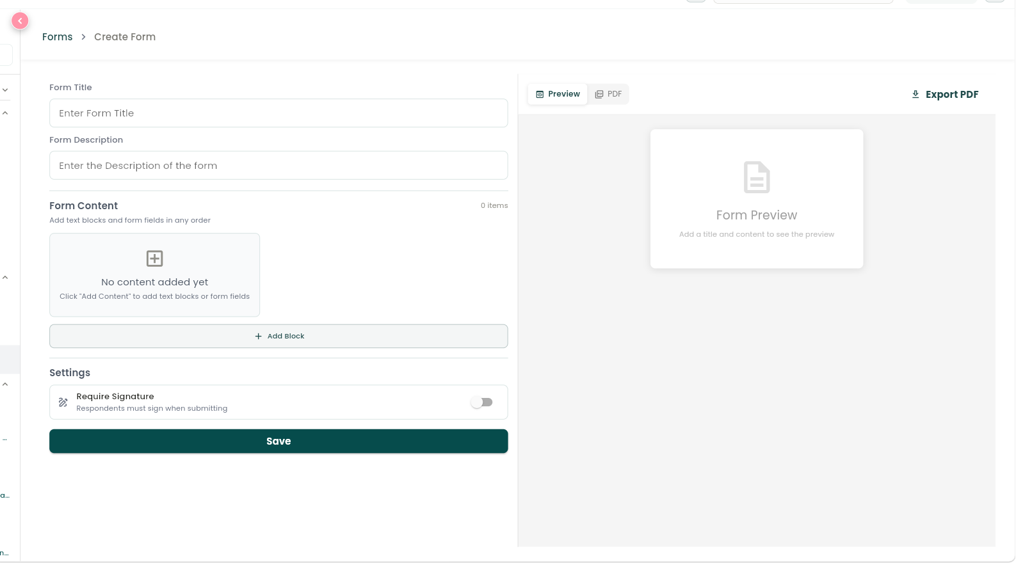Click the document icon in Form Preview card

[x=757, y=177]
